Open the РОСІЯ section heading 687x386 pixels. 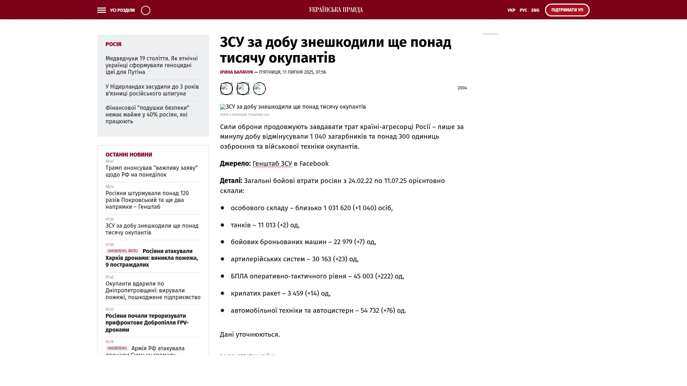pos(113,44)
